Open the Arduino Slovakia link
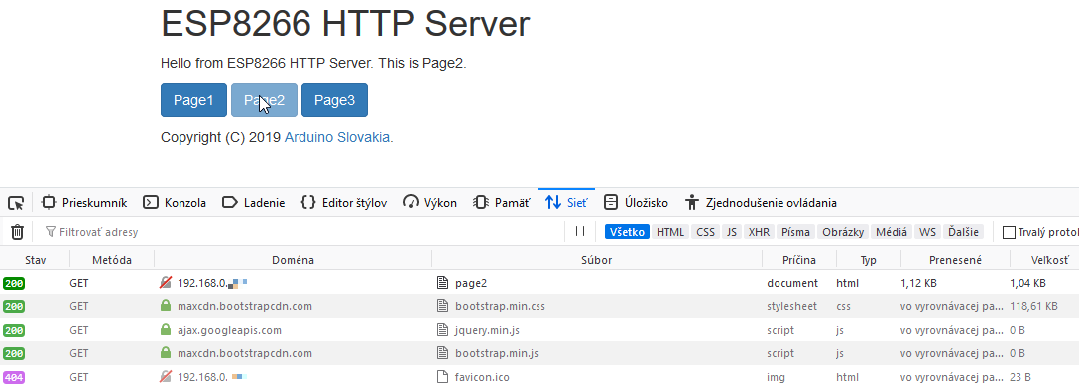Image resolution: width=1079 pixels, height=390 pixels. coord(338,137)
